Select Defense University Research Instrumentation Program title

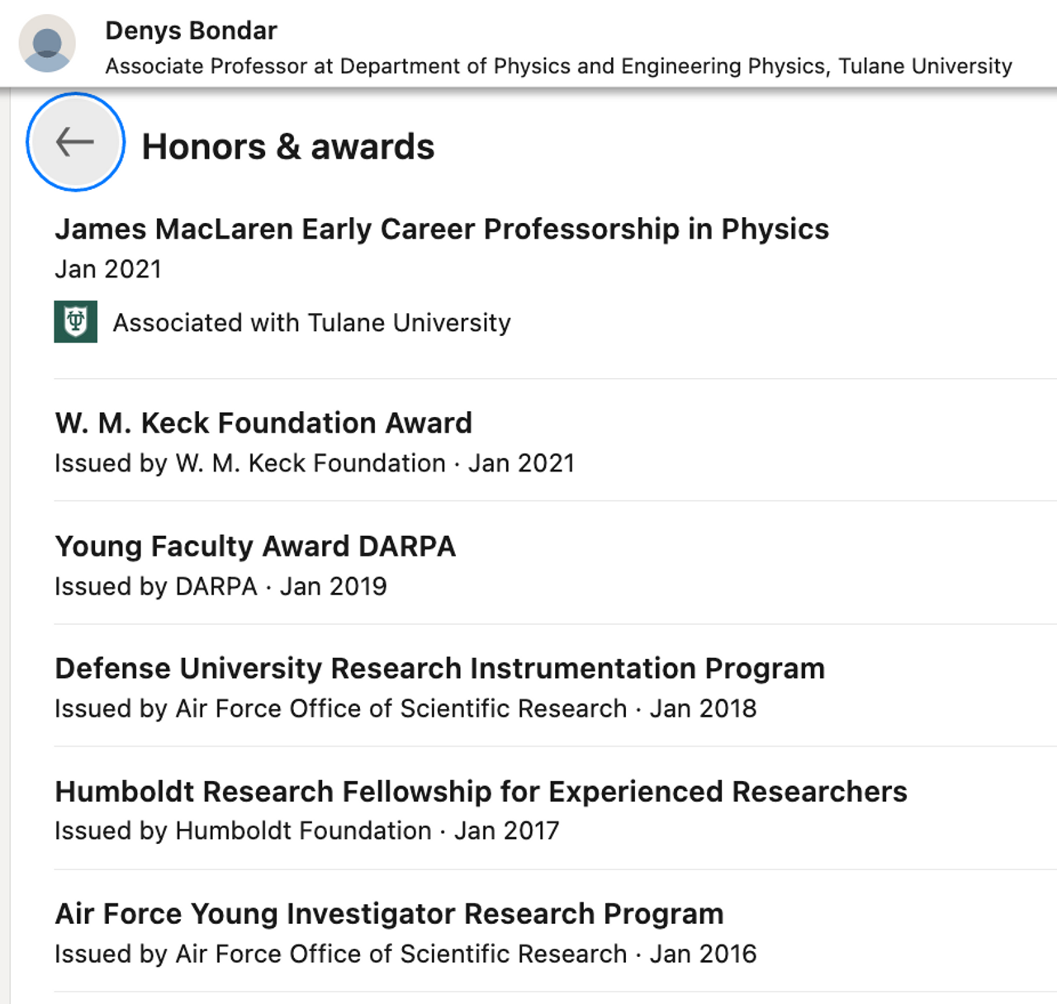tap(439, 668)
